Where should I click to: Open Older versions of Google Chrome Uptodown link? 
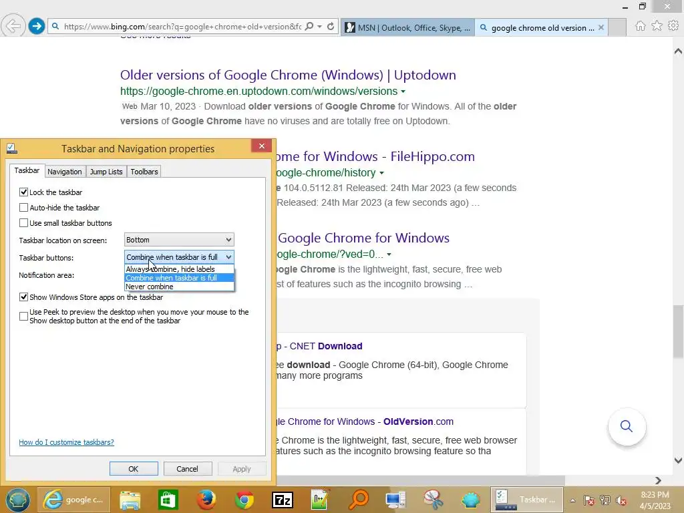[288, 75]
